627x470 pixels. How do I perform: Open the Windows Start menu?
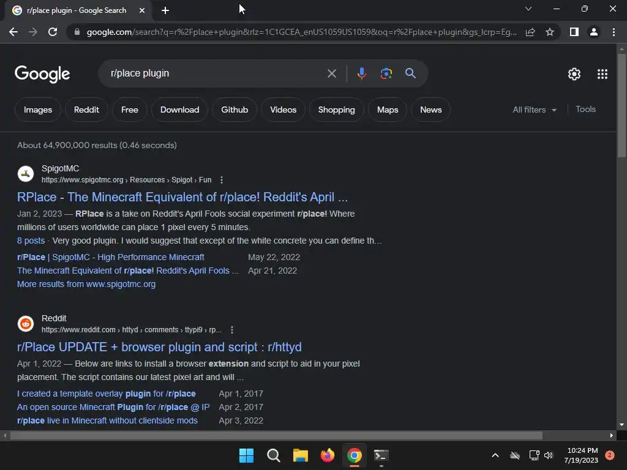click(246, 455)
